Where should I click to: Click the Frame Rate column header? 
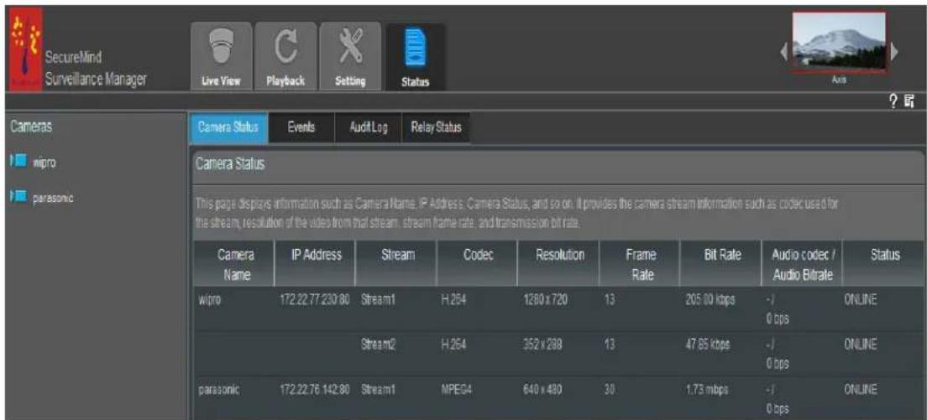pos(639,265)
